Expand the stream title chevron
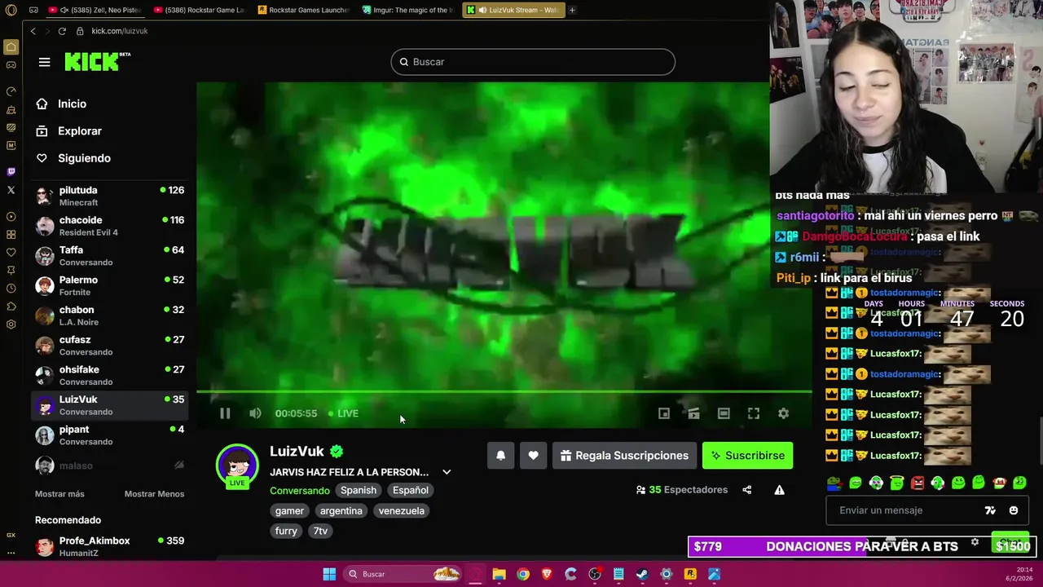The image size is (1043, 587). point(447,472)
